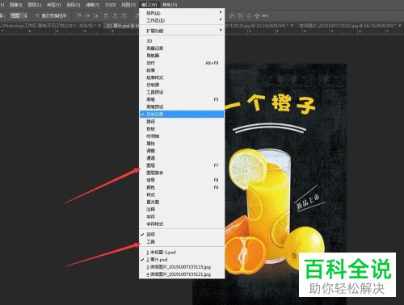This screenshot has width=404, height=305.
Task: Switch to the 07155115.jpg @ 33.3% tab
Action: coord(260,26)
